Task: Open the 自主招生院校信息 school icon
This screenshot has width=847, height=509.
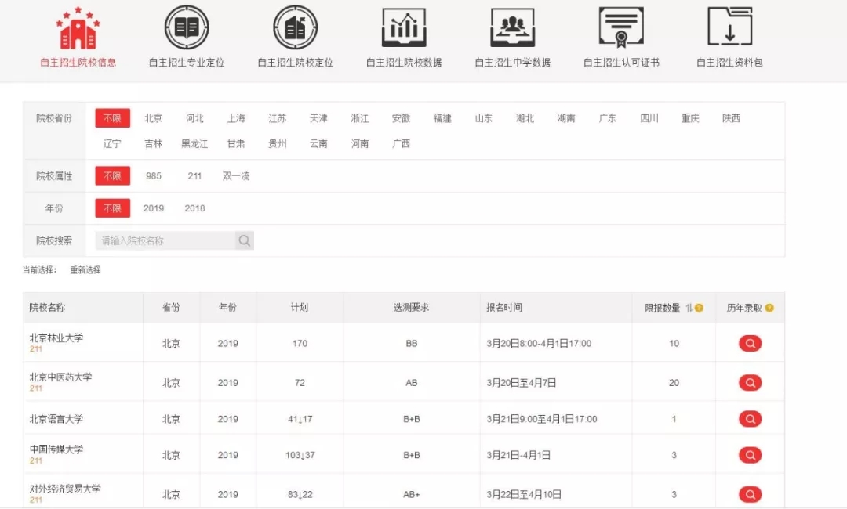Action: coord(77,28)
